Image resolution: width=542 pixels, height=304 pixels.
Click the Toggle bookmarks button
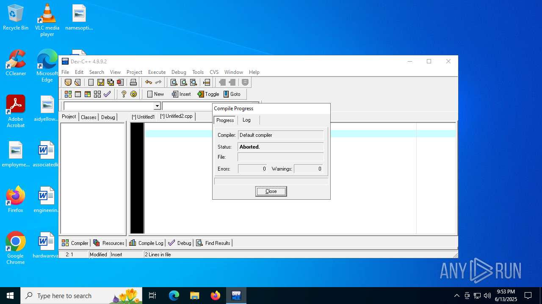click(x=208, y=94)
